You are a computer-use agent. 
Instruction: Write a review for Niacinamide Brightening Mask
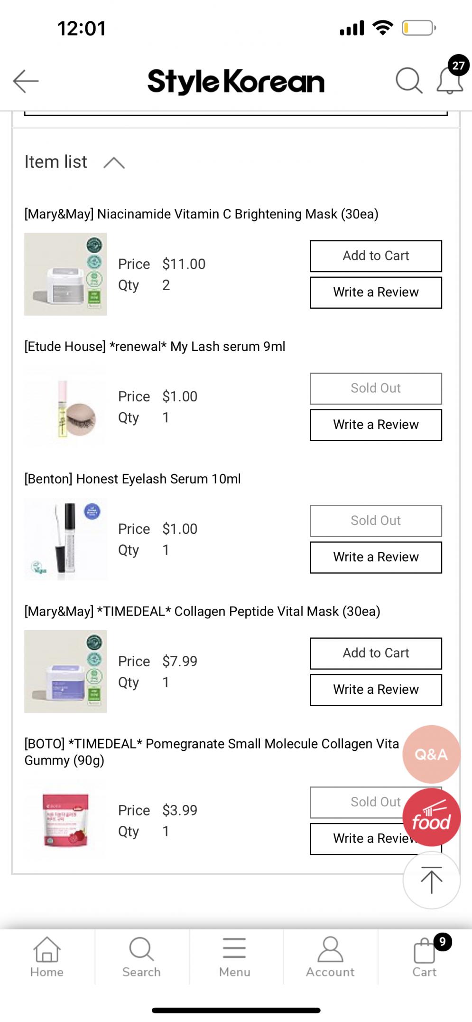[376, 293]
